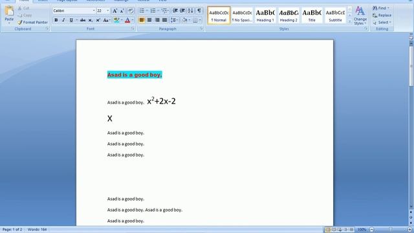Image resolution: width=414 pixels, height=233 pixels.
Task: Toggle Show/Hide paragraph marks
Action: [x=199, y=11]
